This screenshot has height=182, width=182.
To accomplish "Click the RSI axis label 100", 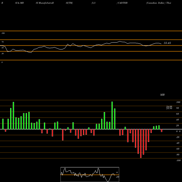I will point(3,33).
